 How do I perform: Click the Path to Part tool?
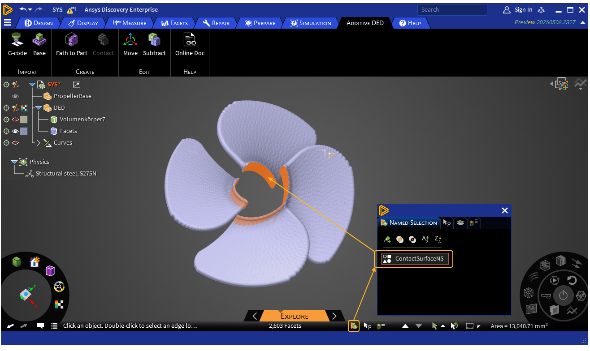[x=71, y=40]
